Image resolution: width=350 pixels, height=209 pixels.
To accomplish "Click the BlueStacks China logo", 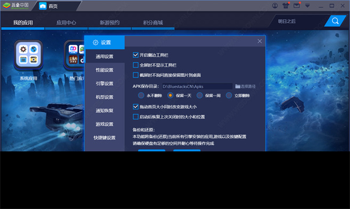I will click(16, 6).
